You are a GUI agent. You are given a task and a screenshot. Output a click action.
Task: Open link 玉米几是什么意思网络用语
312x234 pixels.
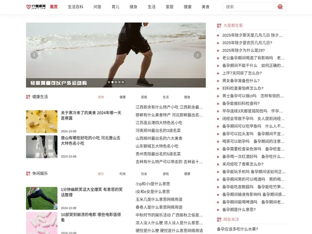coord(159,199)
